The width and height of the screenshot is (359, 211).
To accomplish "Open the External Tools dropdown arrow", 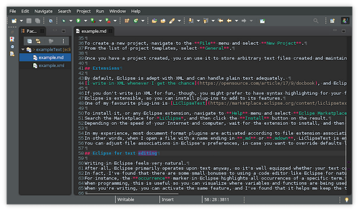I will click(x=115, y=21).
